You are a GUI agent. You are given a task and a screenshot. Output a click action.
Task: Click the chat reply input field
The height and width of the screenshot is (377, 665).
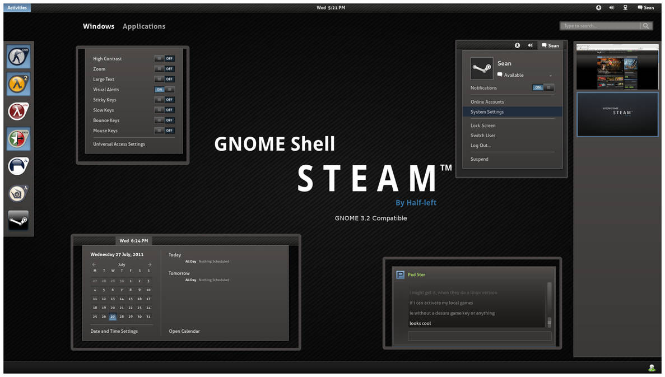(x=479, y=336)
